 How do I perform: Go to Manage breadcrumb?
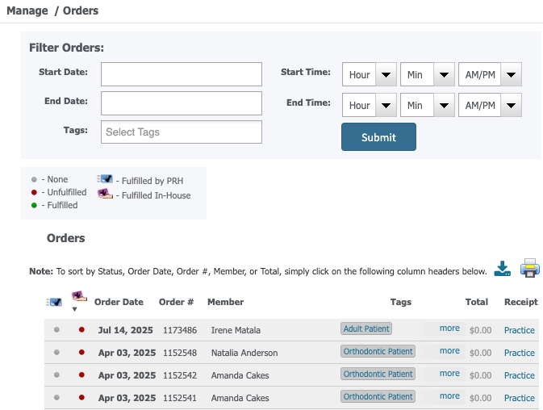point(27,10)
